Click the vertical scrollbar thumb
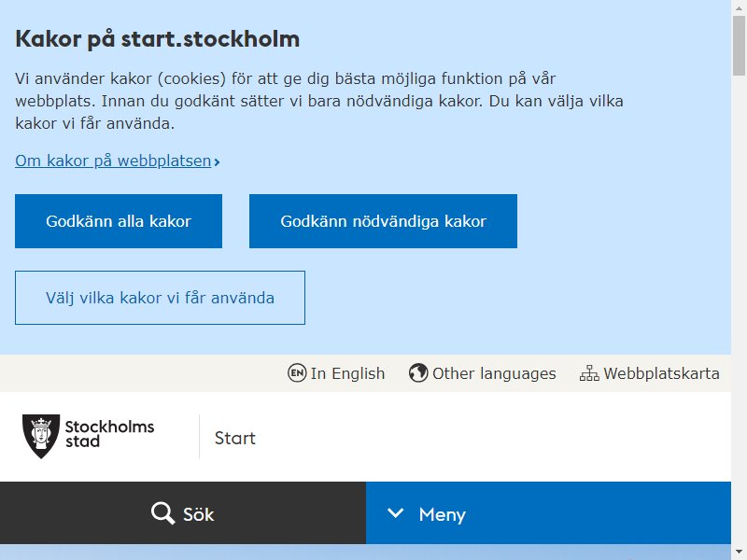Image resolution: width=747 pixels, height=560 pixels. point(739,45)
